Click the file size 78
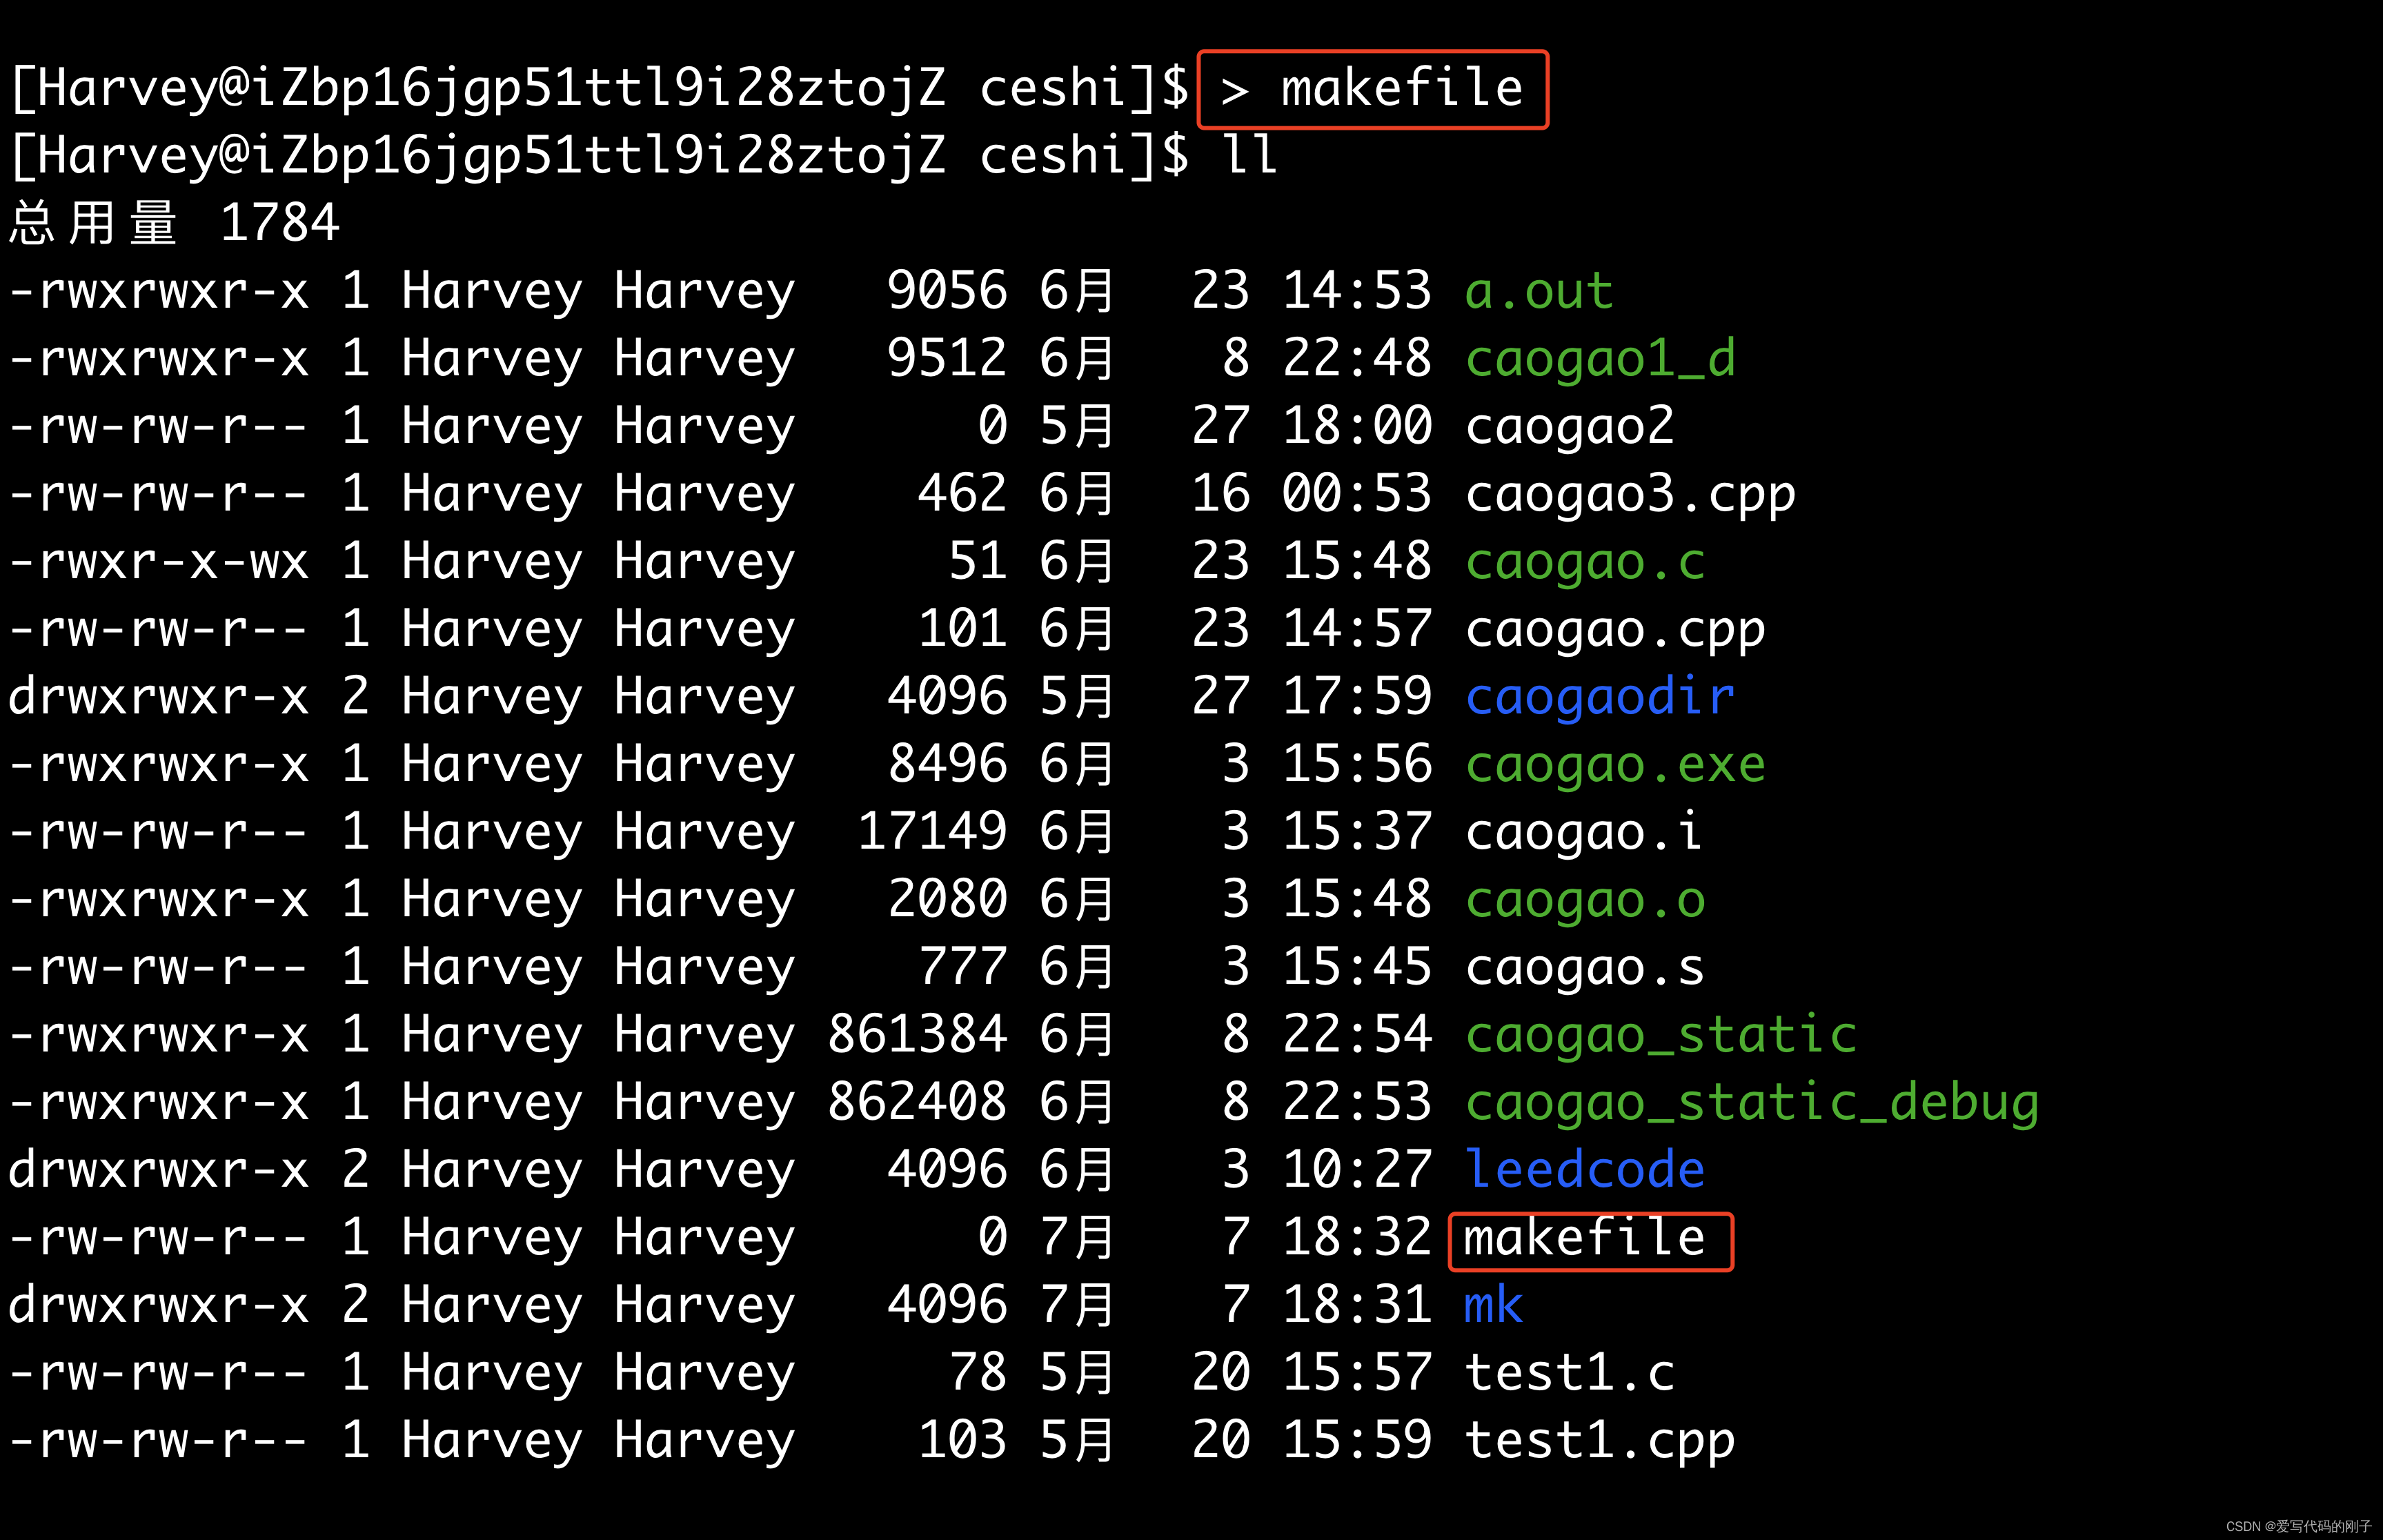This screenshot has width=2383, height=1540. pyautogui.click(x=978, y=1372)
